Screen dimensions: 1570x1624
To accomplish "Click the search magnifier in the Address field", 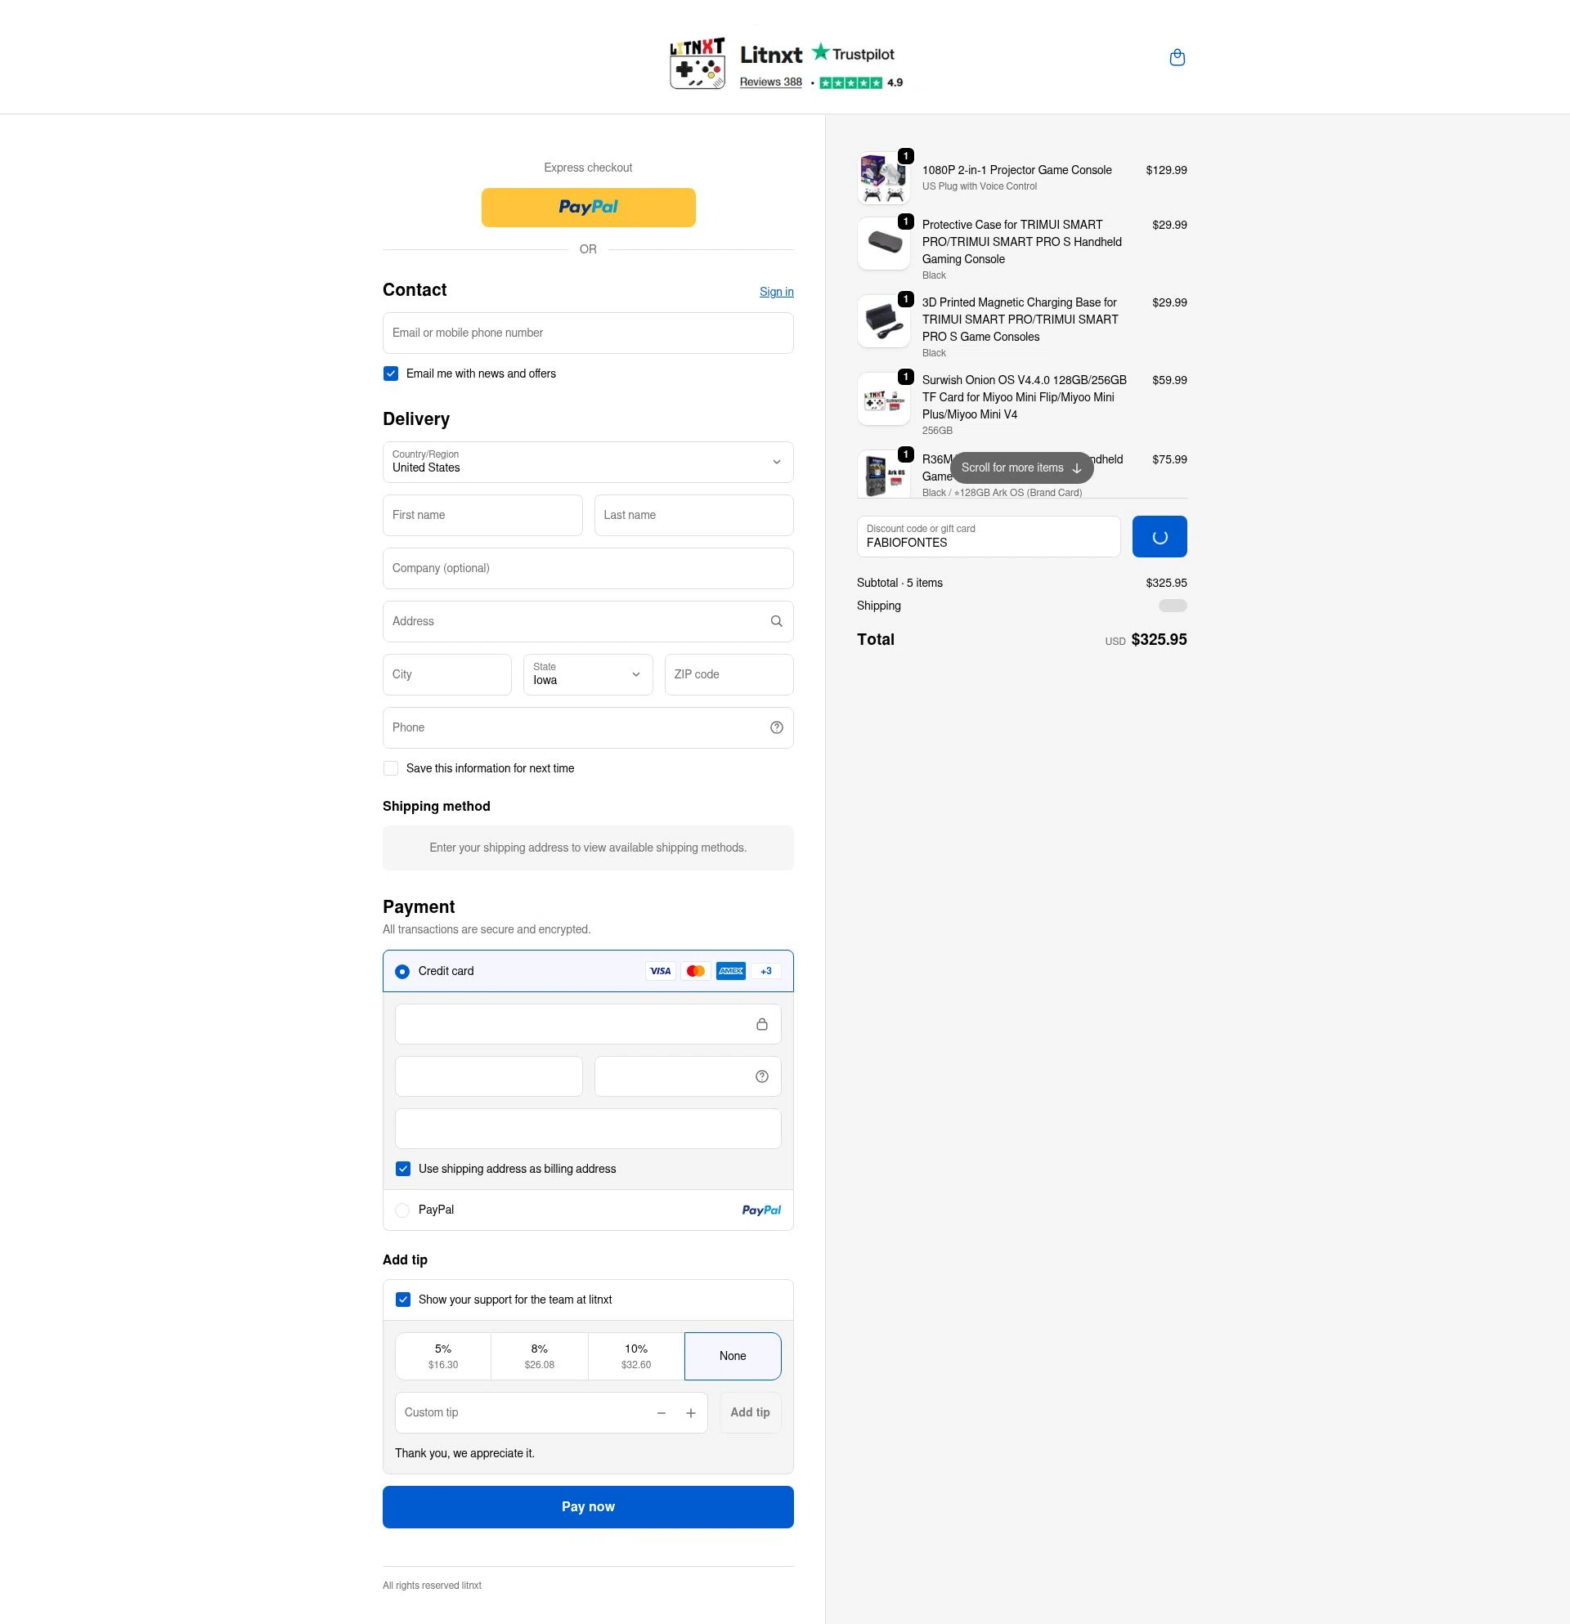I will click(776, 620).
